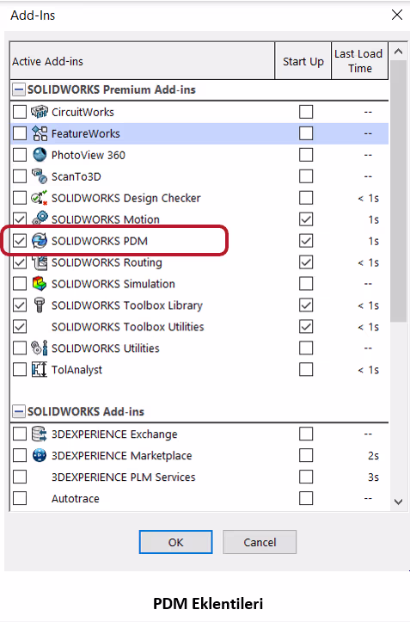Click 3s load time of PLM Services

click(x=373, y=477)
